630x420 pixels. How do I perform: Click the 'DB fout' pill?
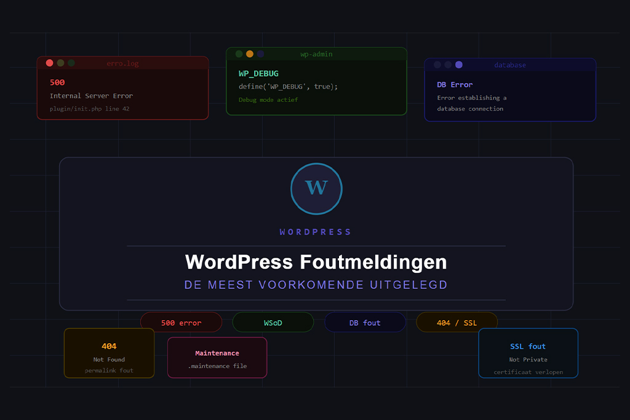[x=365, y=322]
